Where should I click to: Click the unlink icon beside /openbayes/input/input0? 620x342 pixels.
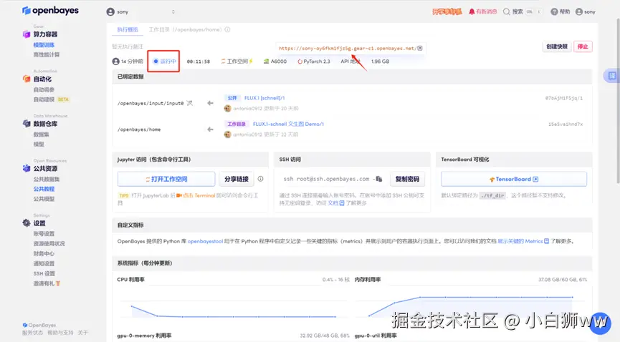[190, 103]
